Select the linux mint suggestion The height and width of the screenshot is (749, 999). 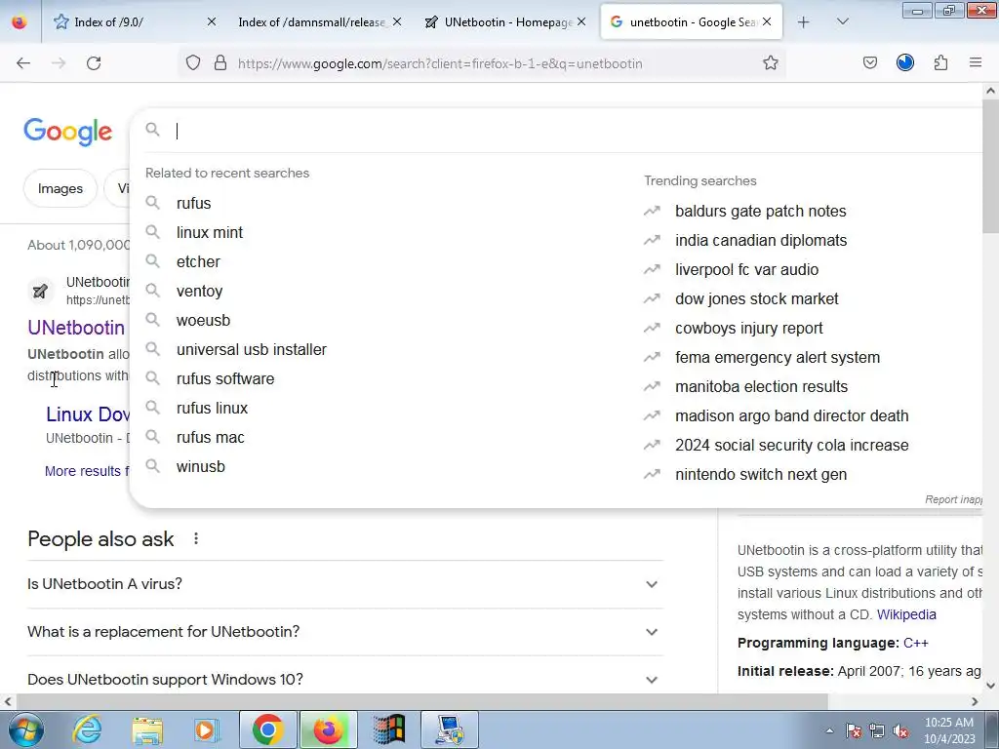point(210,232)
